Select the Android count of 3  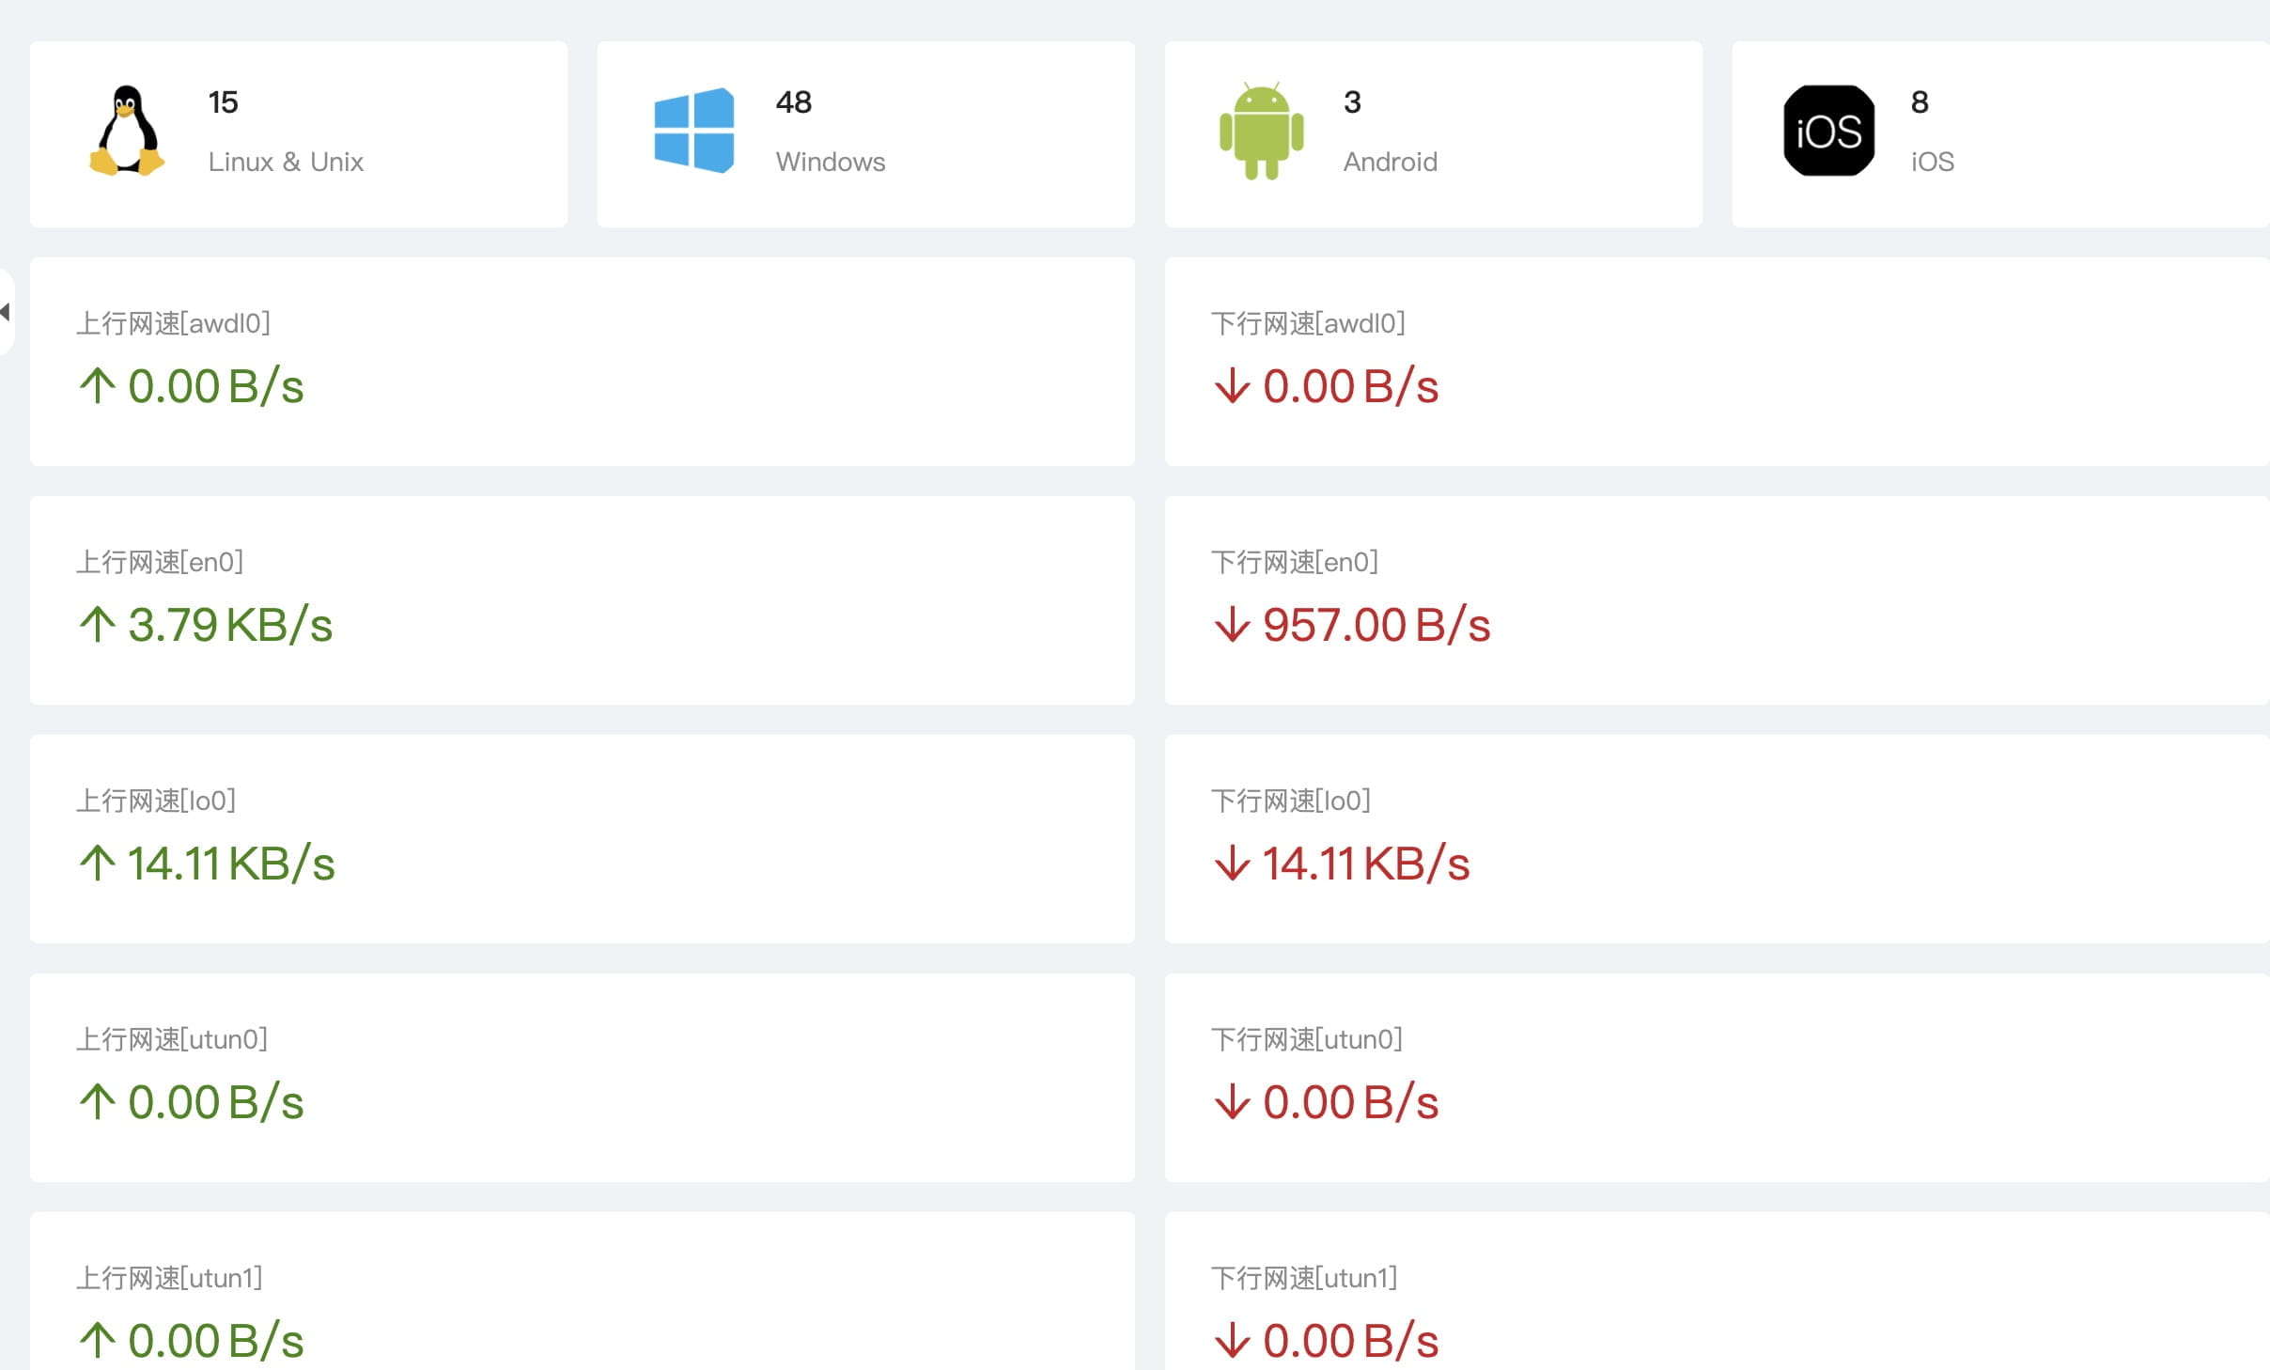(x=1352, y=101)
